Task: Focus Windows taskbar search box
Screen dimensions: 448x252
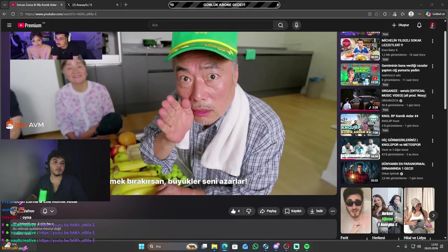Action: point(173,246)
